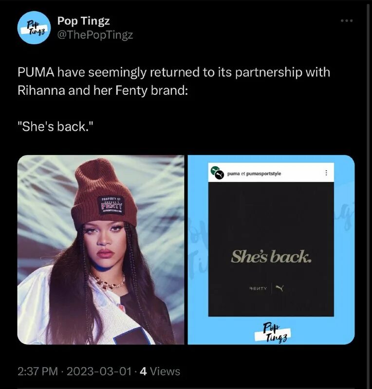Open the Pop Tingz profile avatar
The height and width of the screenshot is (389, 372).
(x=34, y=28)
